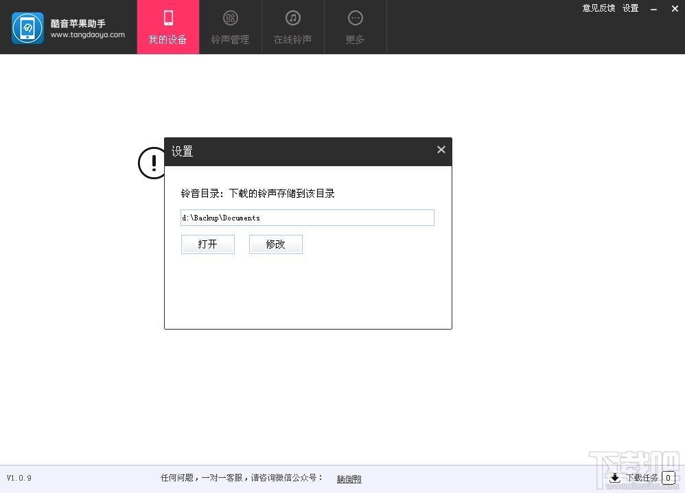Click the download task count badge
Viewport: 685px width, 493px height.
point(669,478)
